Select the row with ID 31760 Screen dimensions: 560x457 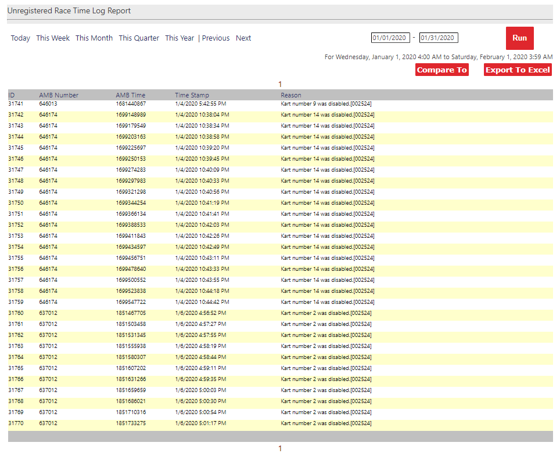point(281,314)
